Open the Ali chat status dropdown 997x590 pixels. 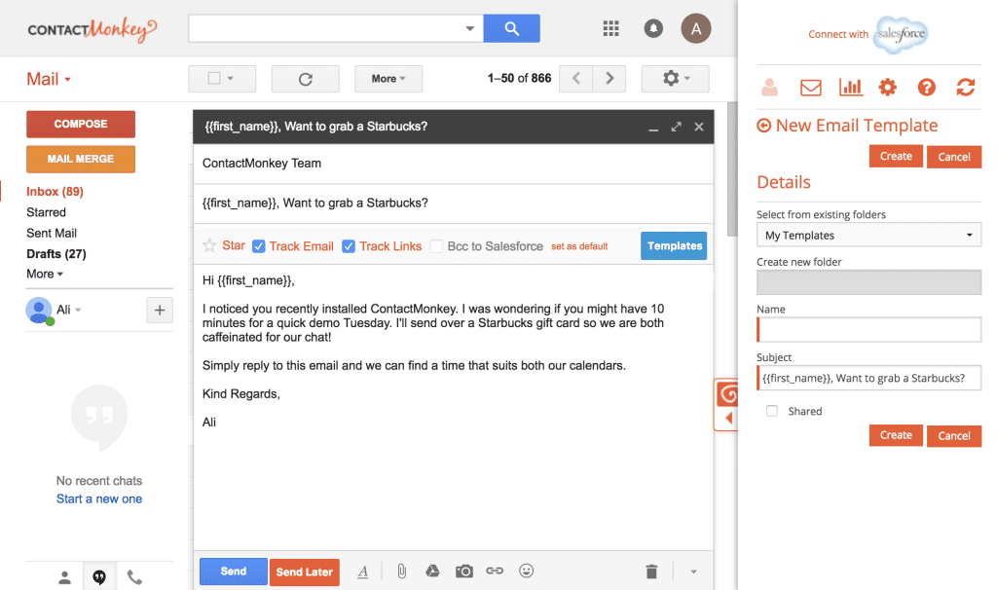click(x=78, y=311)
